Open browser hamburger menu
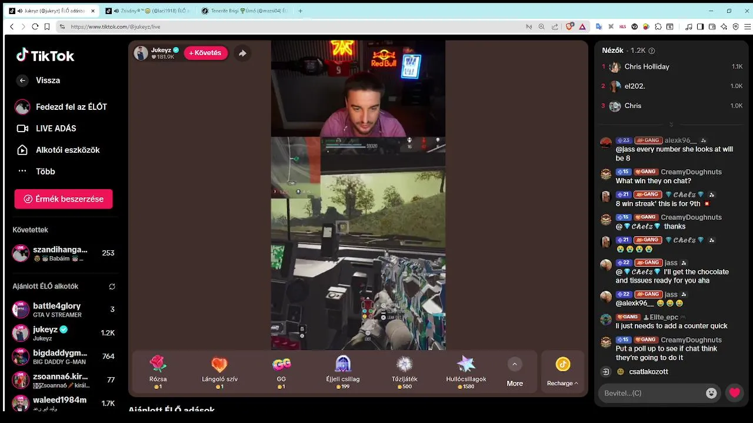Image resolution: width=753 pixels, height=423 pixels. 748,26
